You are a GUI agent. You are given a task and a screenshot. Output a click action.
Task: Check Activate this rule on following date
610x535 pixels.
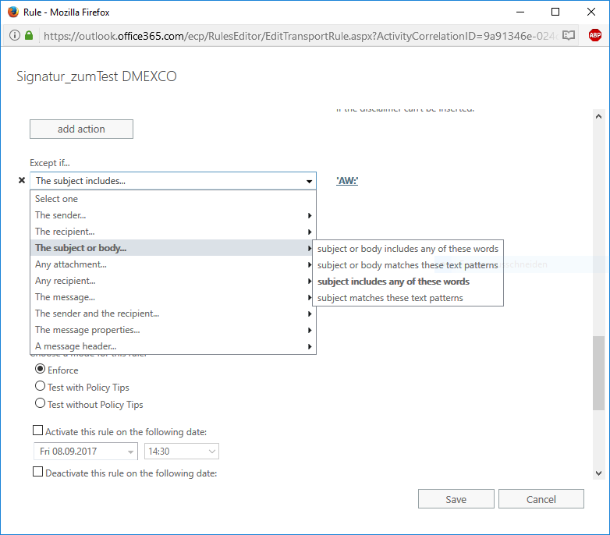tap(37, 430)
